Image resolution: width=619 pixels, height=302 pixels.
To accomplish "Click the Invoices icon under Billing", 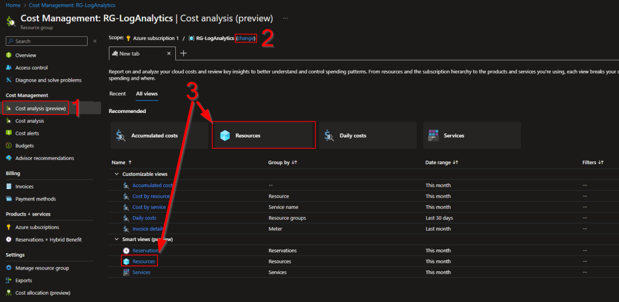I will click(8, 187).
